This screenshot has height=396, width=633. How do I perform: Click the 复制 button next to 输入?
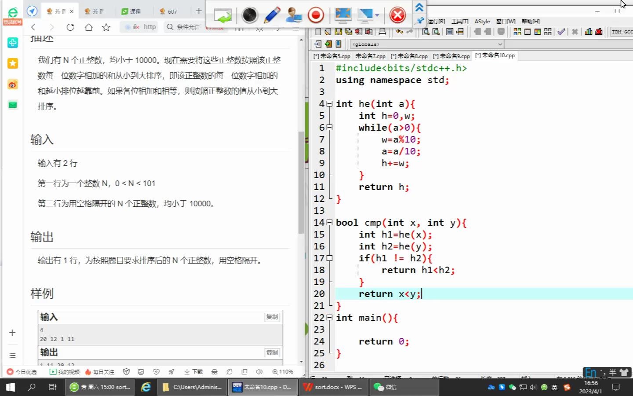click(x=272, y=317)
